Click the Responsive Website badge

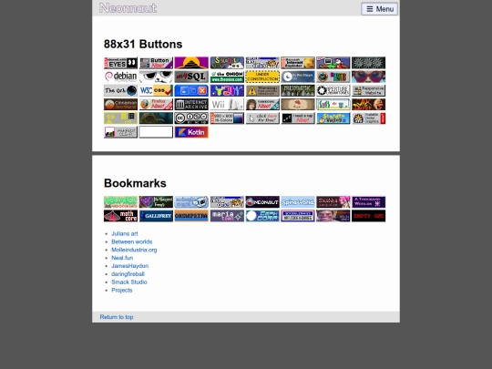click(x=369, y=91)
